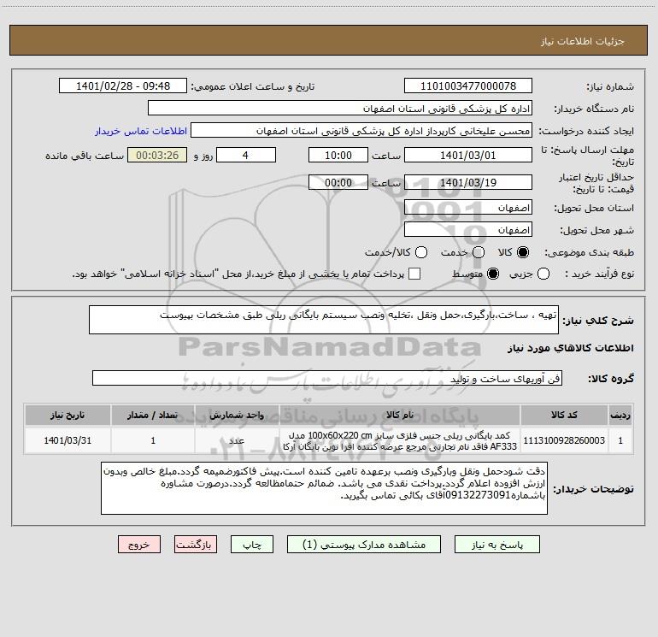The image size is (658, 637).
Task: Choose the متوسط purchase type radio
Action: pyautogui.click(x=493, y=274)
